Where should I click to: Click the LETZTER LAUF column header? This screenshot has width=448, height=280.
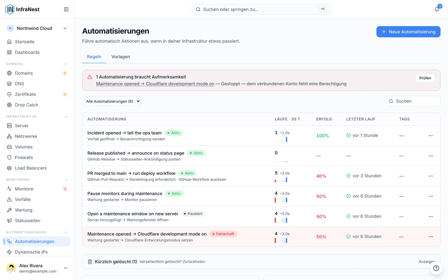tap(361, 119)
